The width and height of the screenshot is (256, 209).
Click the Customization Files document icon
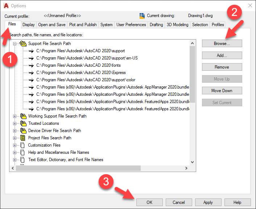click(x=22, y=145)
